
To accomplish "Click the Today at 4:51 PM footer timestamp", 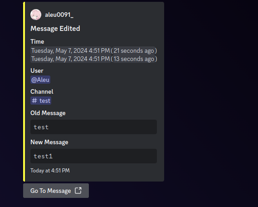I will tap(50, 171).
